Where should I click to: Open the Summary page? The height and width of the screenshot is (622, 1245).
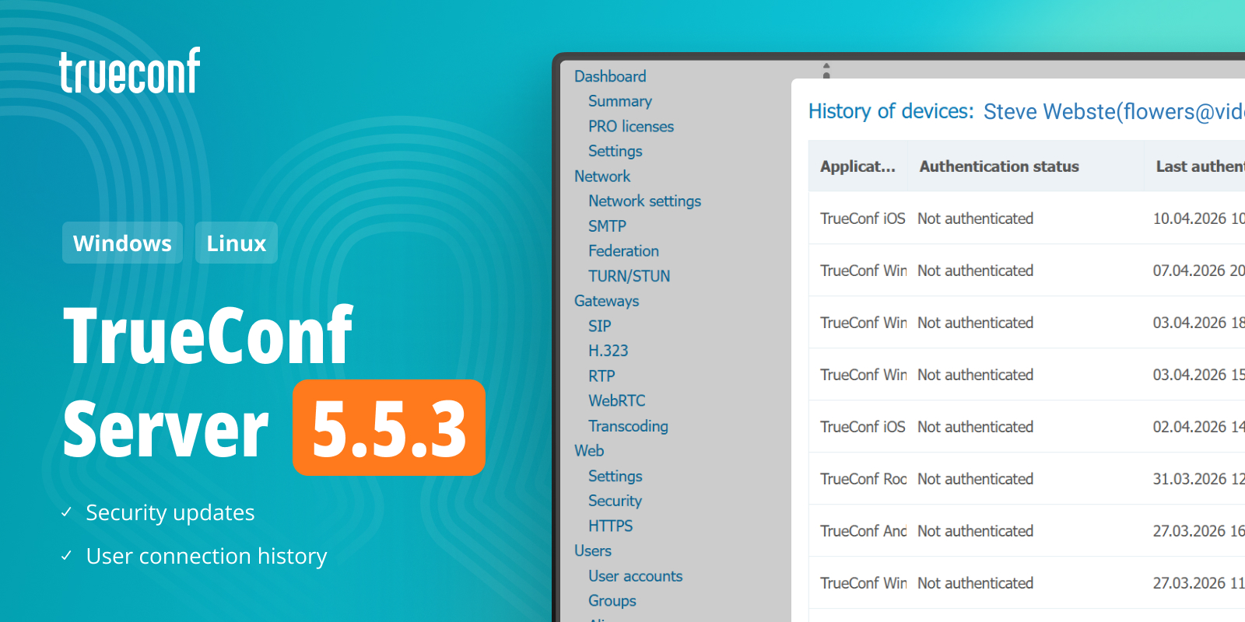pos(620,101)
